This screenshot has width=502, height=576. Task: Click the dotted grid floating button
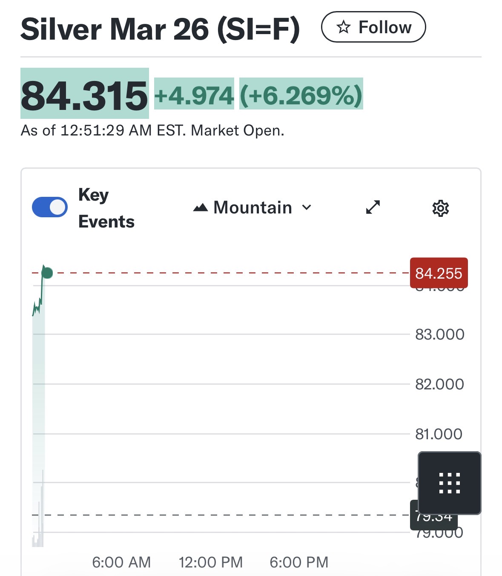[450, 483]
